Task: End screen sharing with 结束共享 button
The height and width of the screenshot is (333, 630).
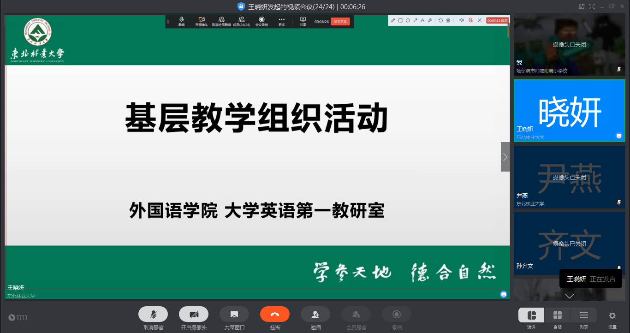Action: point(341,21)
